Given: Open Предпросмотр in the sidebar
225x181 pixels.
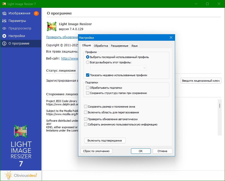Looking at the screenshot, I should 21,28.
